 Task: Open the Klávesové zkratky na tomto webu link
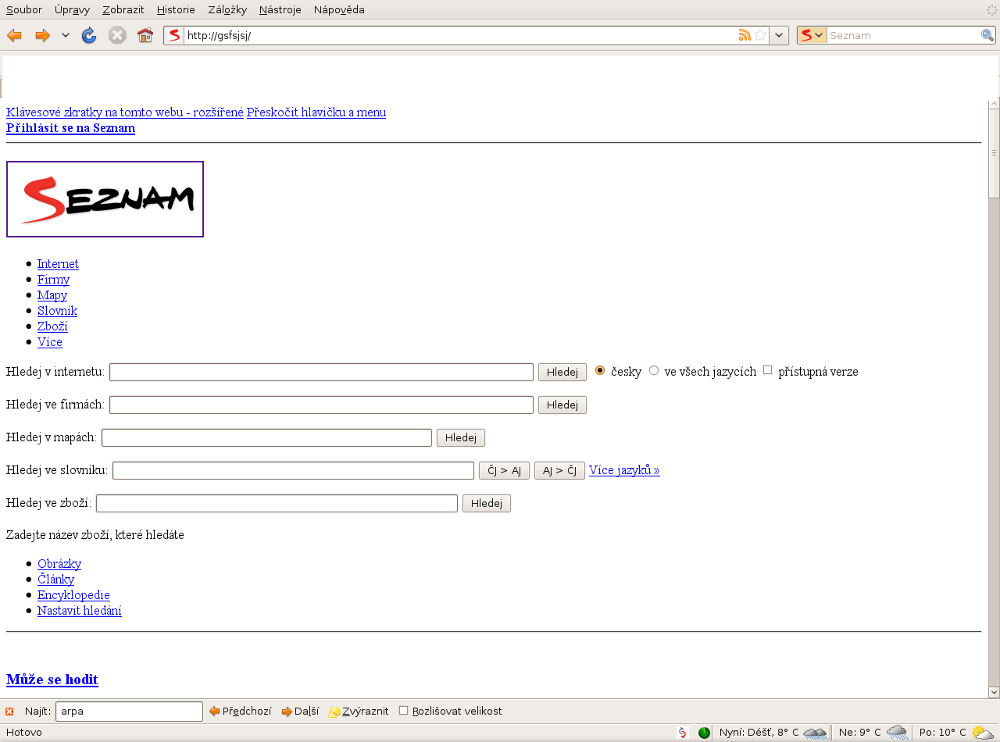[125, 112]
